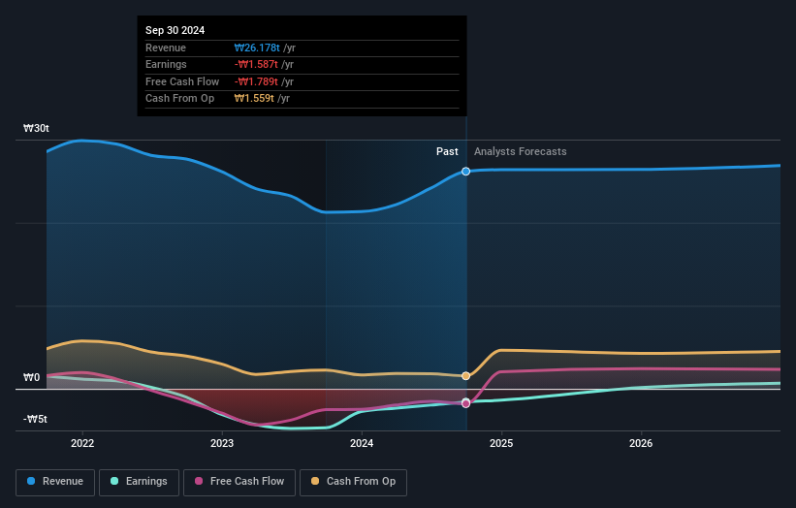Click the -₩1.587t earnings value in tooltip
The image size is (796, 508).
pos(256,64)
